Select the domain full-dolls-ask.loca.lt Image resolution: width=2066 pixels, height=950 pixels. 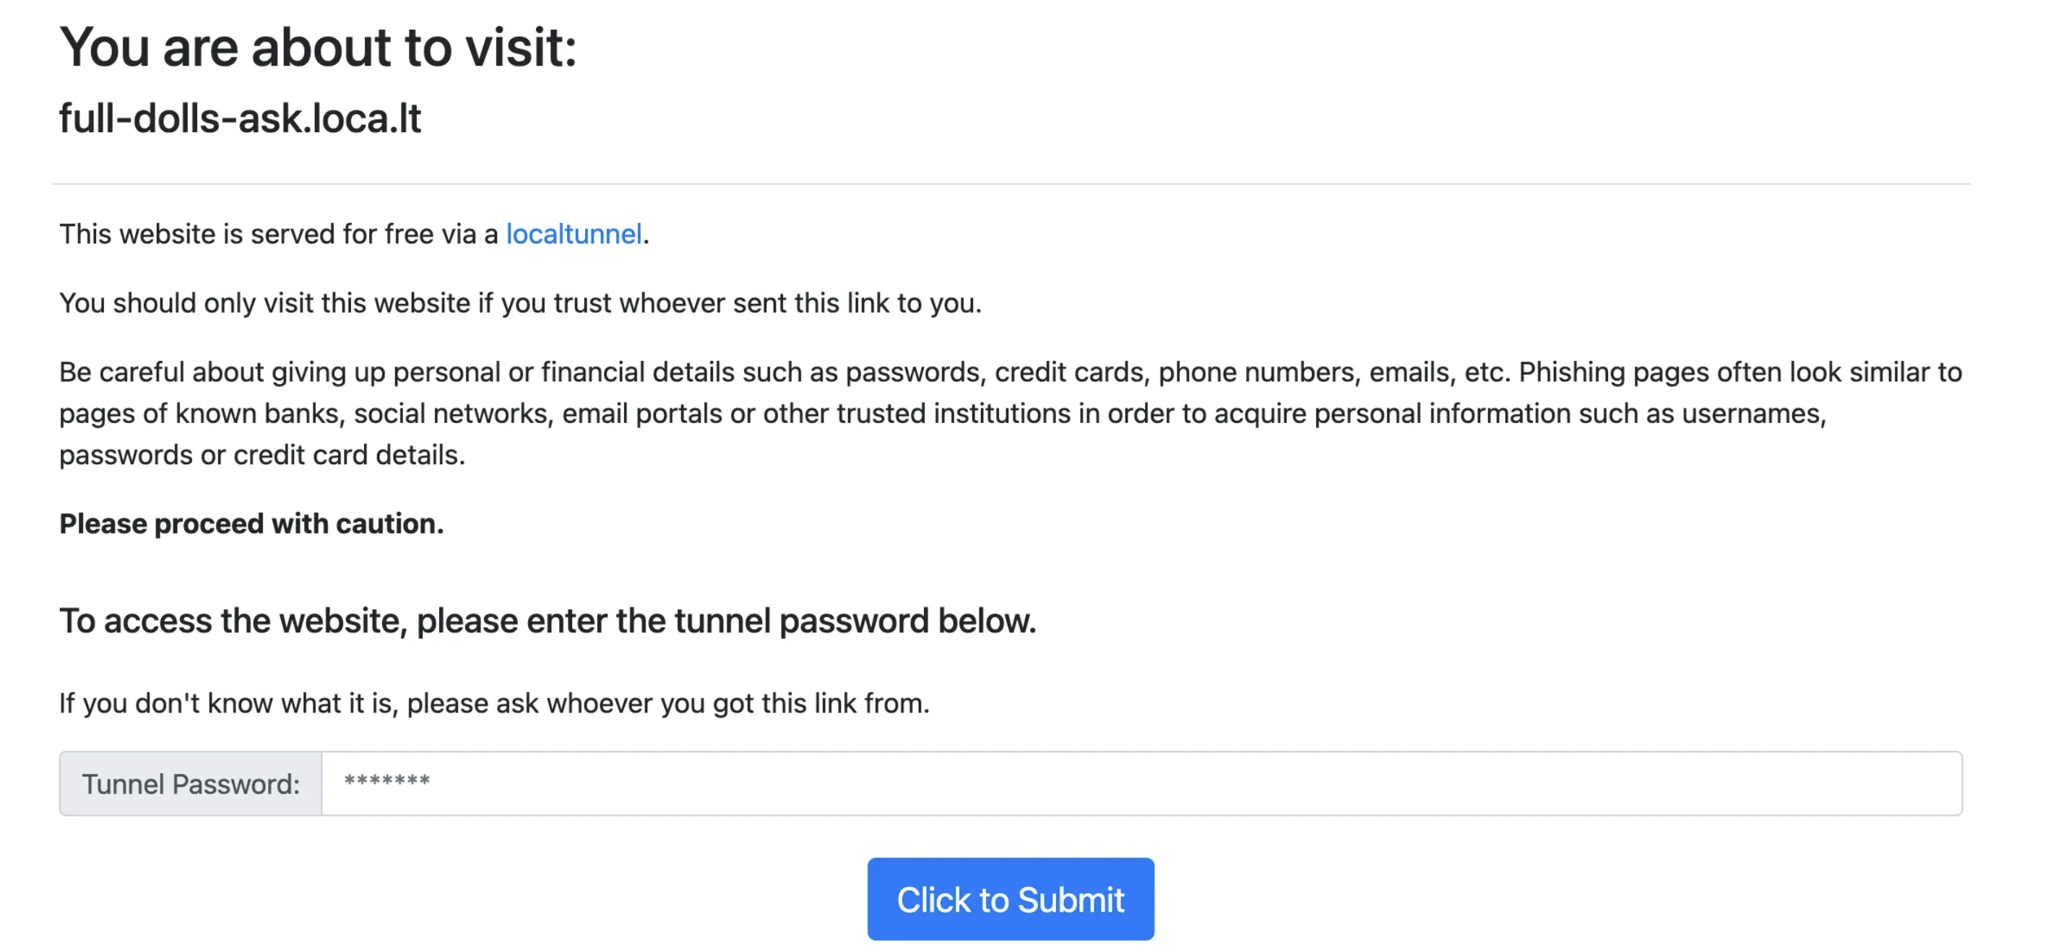[241, 117]
